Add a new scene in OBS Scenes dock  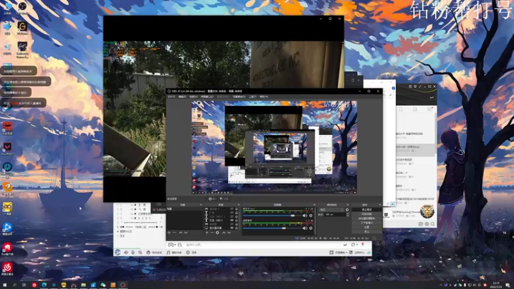coord(169,232)
